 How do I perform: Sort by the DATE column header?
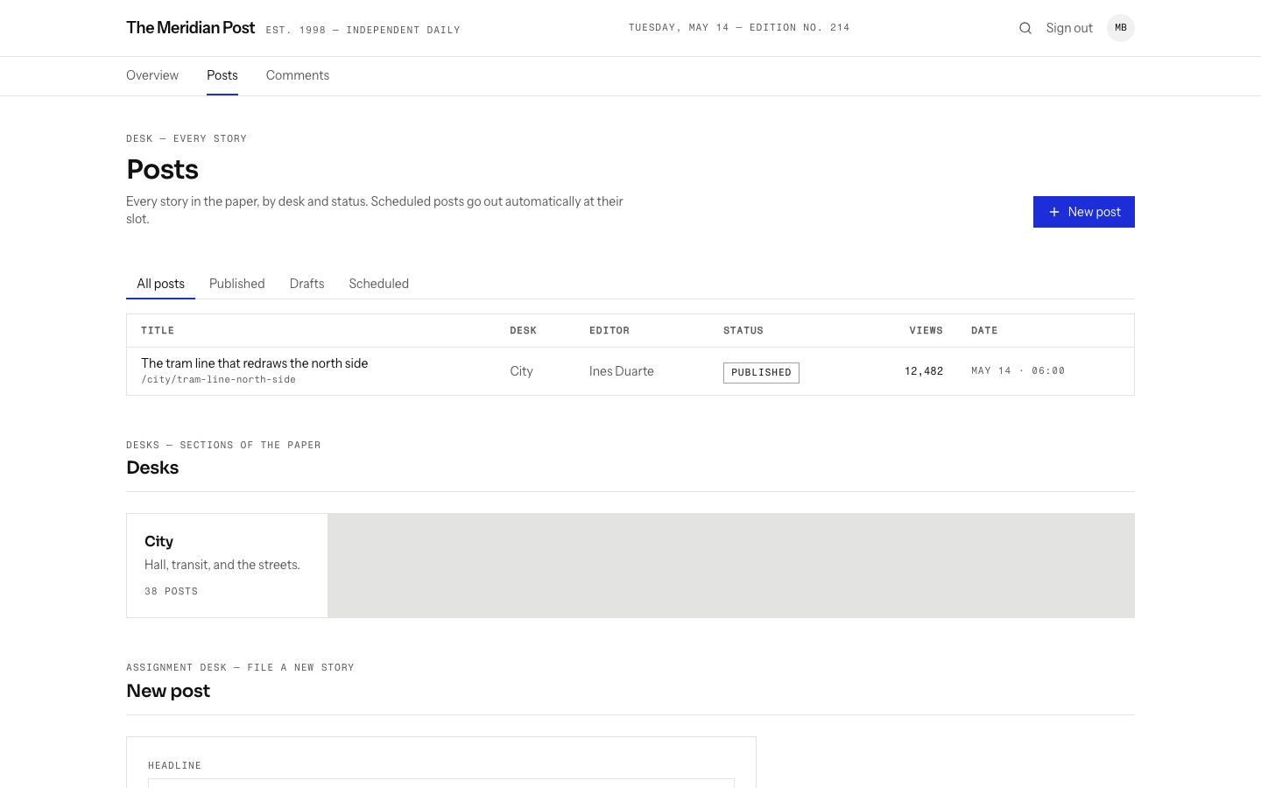pyautogui.click(x=984, y=331)
